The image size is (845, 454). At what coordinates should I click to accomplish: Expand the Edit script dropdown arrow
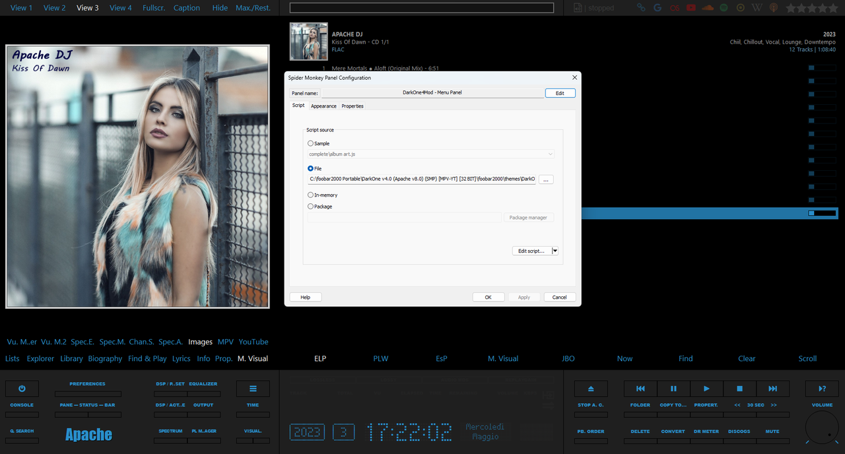[x=555, y=251]
